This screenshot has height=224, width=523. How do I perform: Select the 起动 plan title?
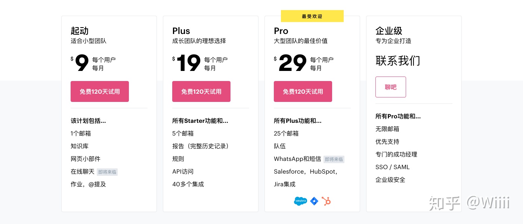click(80, 31)
